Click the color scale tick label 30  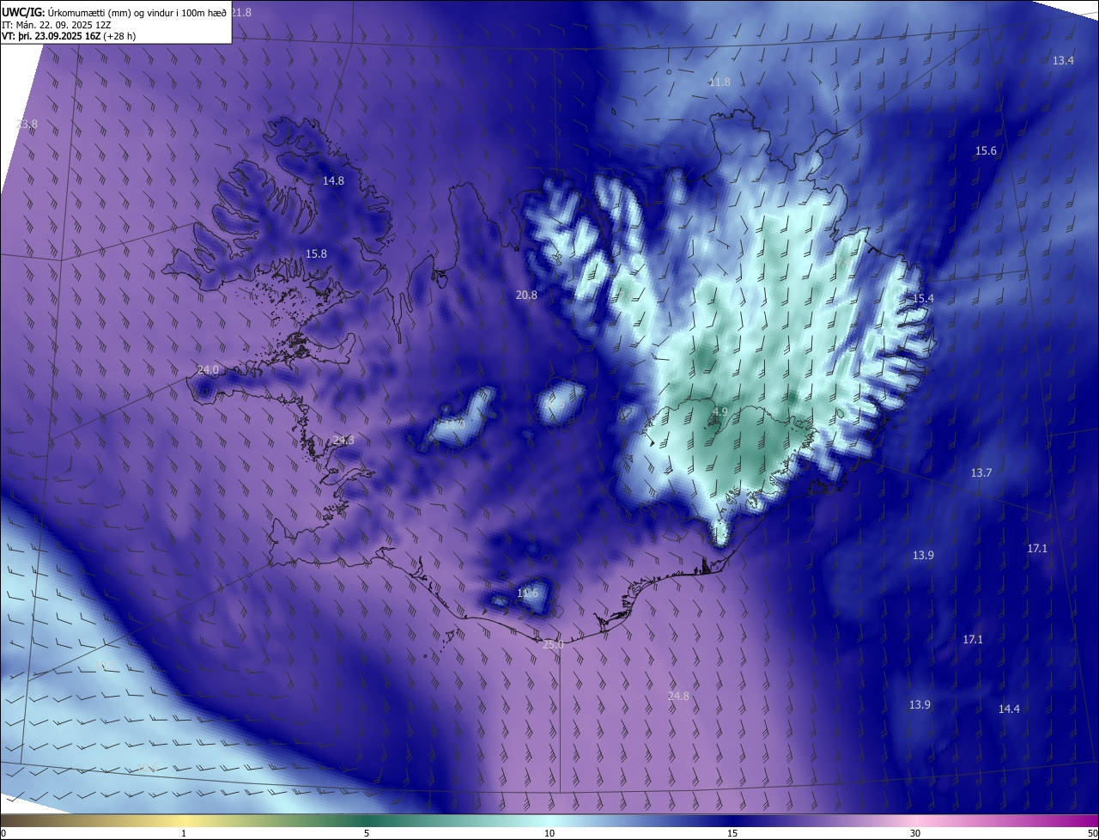click(915, 833)
